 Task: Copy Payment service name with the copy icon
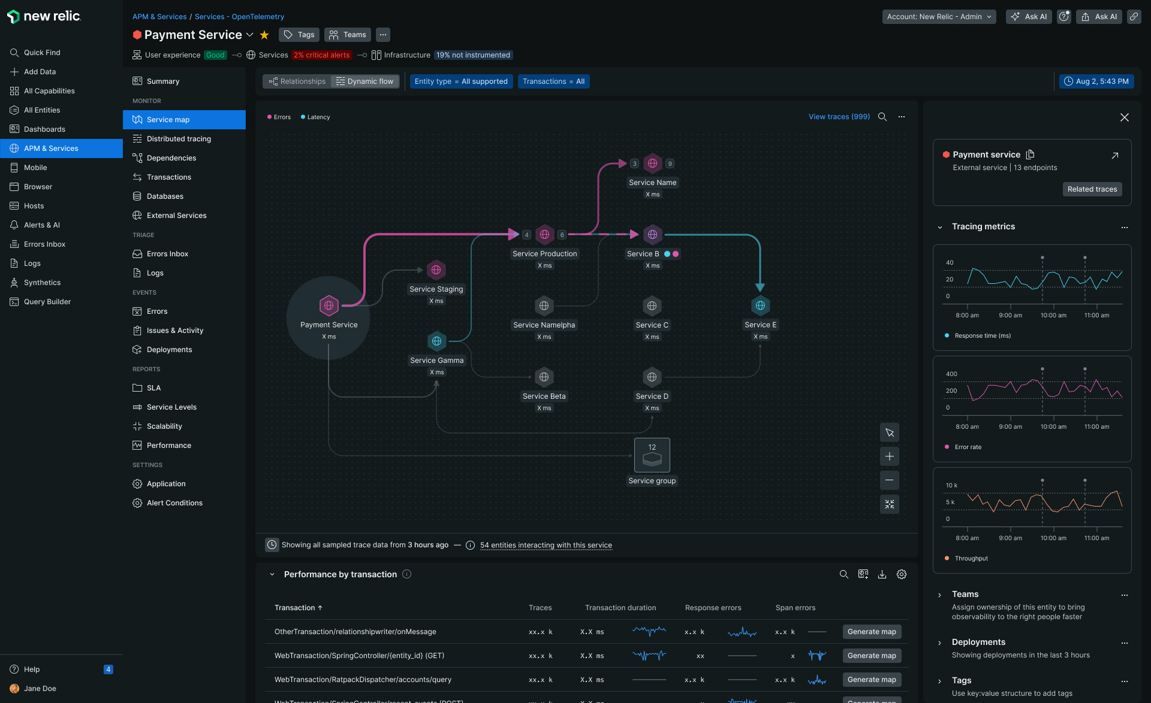1030,154
